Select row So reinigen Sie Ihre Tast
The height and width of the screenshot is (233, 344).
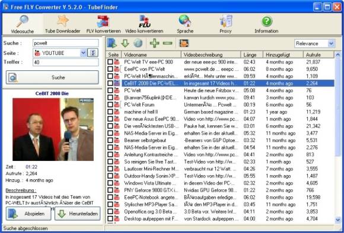(220, 161)
